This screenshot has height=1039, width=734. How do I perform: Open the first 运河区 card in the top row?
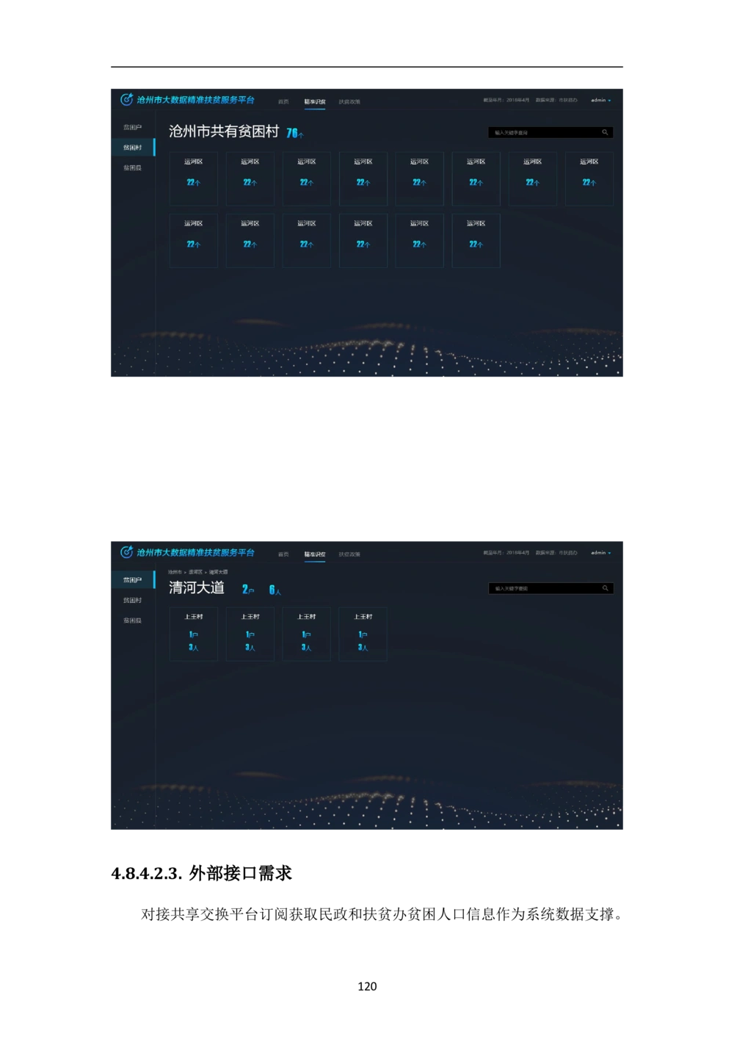(194, 178)
